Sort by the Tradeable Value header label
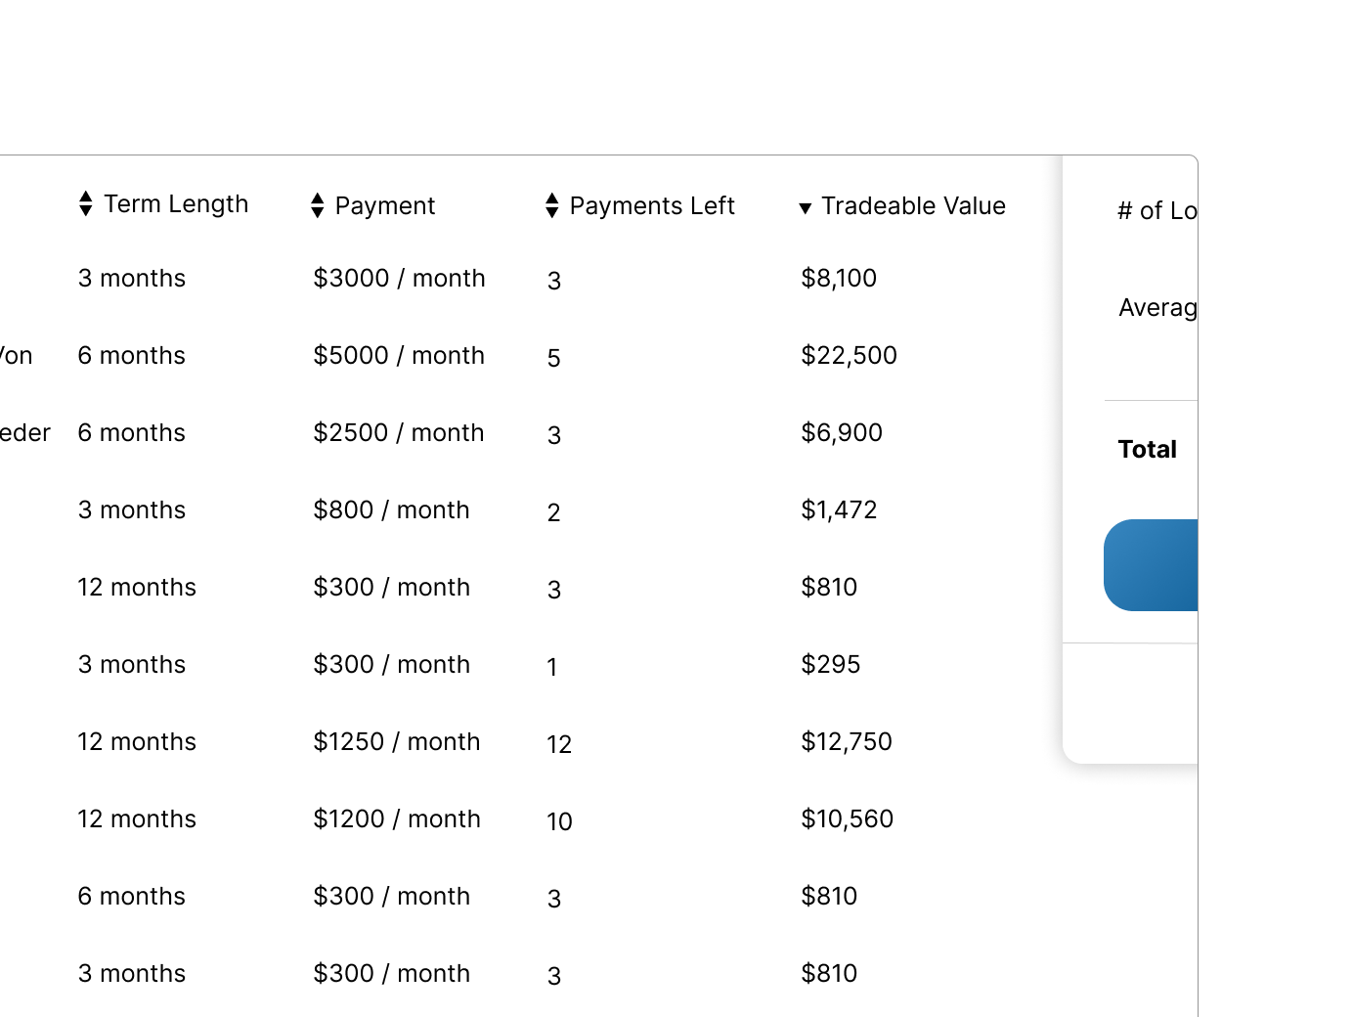Screen dimensions: 1353x1017 pos(913,206)
